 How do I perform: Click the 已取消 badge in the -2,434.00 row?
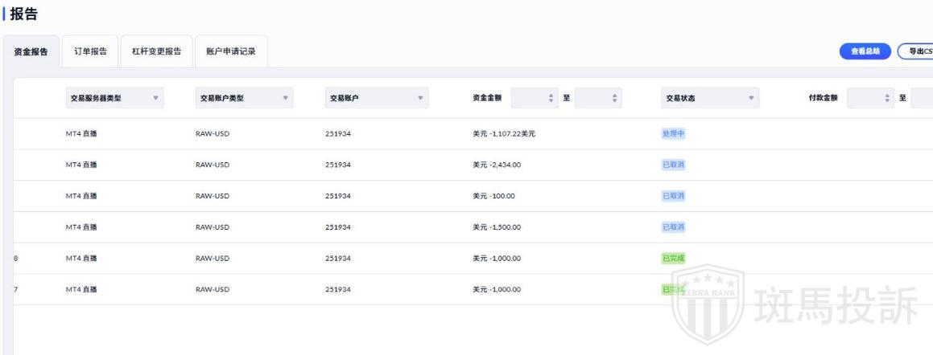pos(673,165)
